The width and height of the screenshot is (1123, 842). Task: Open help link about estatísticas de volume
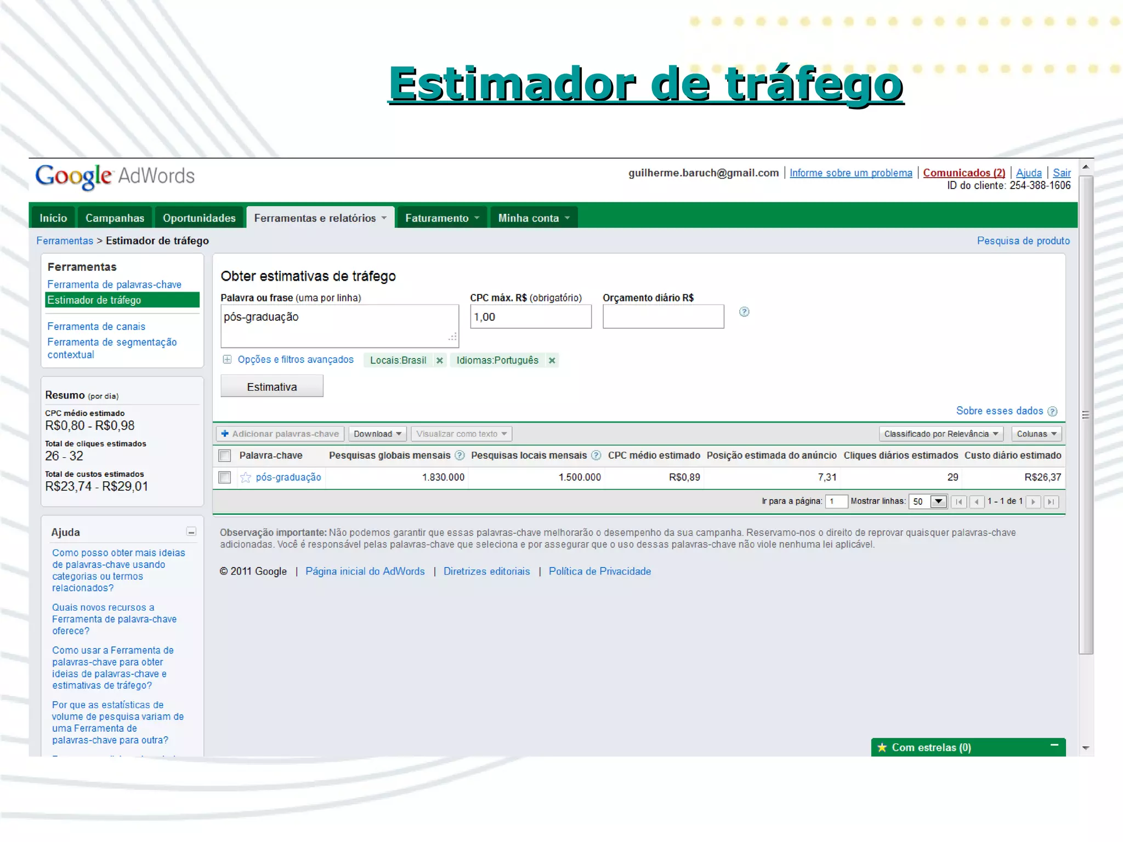coord(118,722)
